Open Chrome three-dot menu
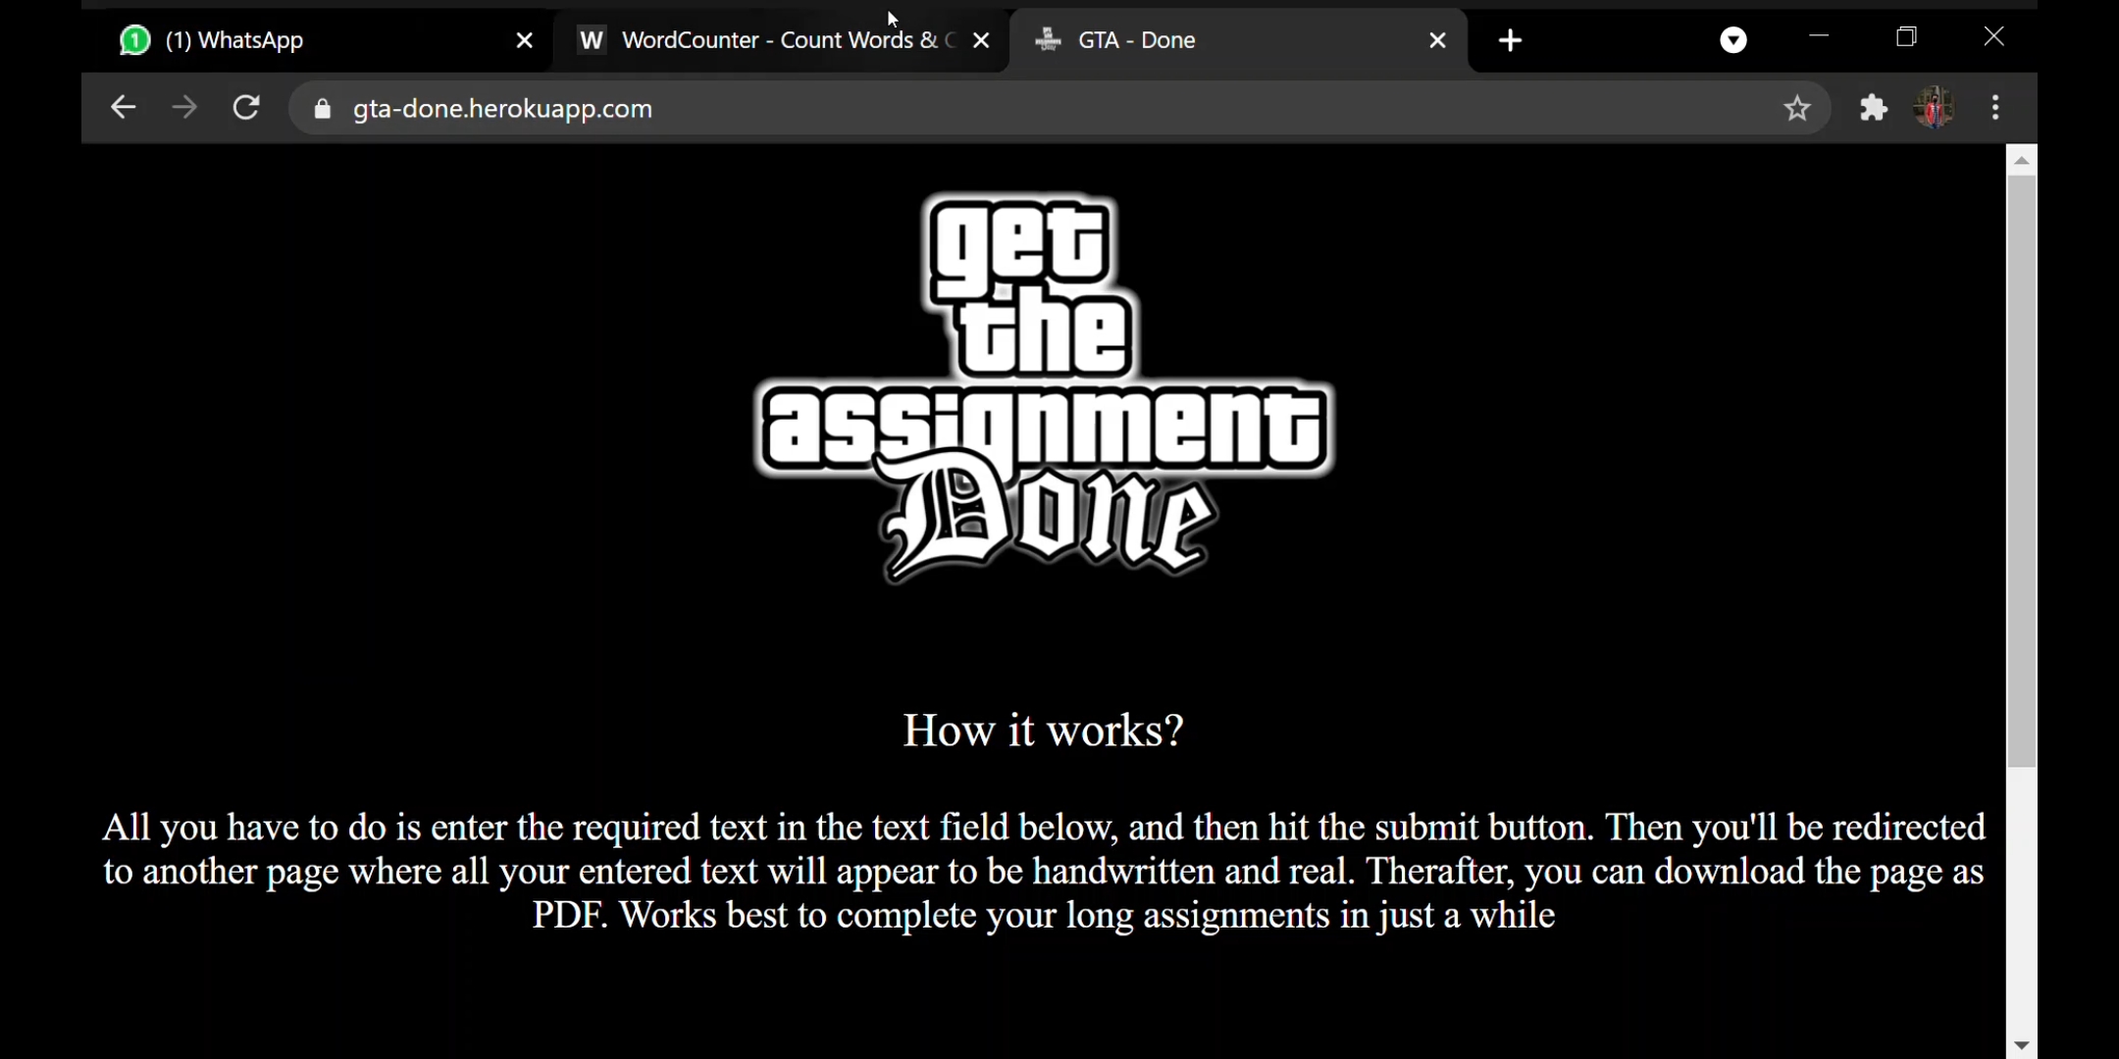This screenshot has width=2119, height=1059. (1995, 108)
